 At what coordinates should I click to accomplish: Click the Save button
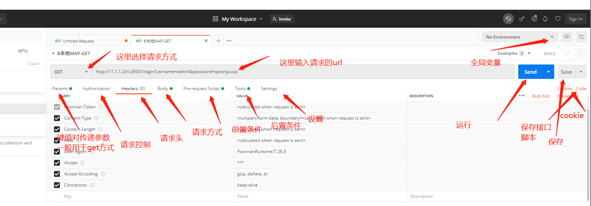pyautogui.click(x=566, y=72)
